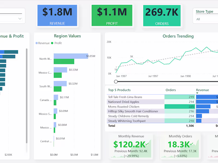Select Hilltop Silky Smooth Hair Conditioner row

[162, 111]
